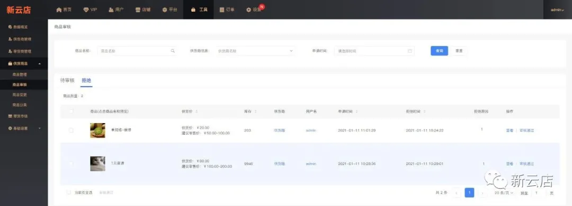Click the calendar icon in application time field
Image resolution: width=572 pixels, height=206 pixels.
pos(409,51)
